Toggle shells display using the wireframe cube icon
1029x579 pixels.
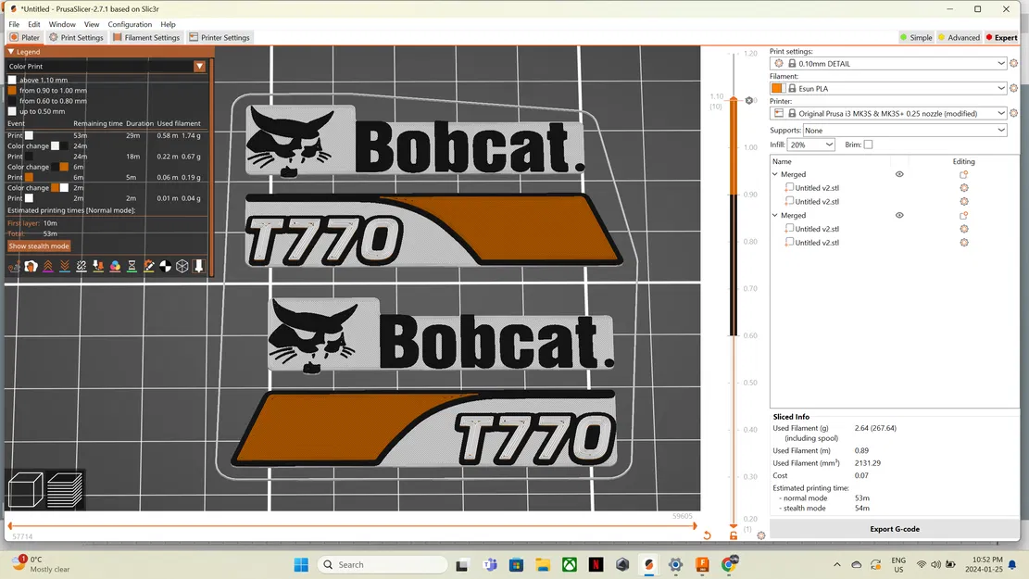click(182, 267)
